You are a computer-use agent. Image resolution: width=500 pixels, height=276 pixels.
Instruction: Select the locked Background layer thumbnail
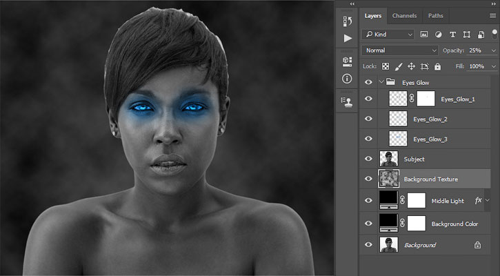389,245
